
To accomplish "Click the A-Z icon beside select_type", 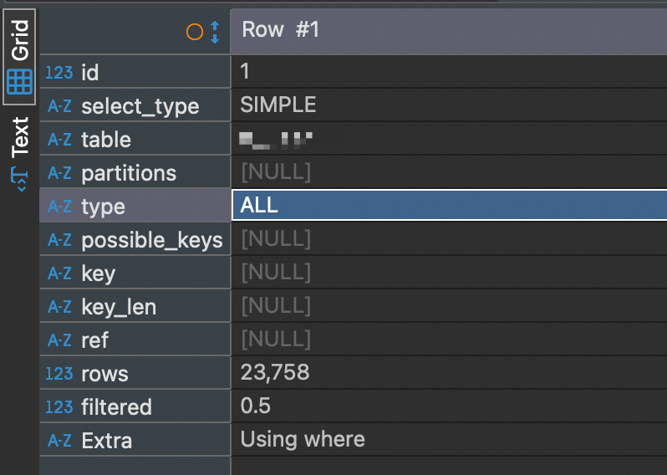I will pos(59,106).
